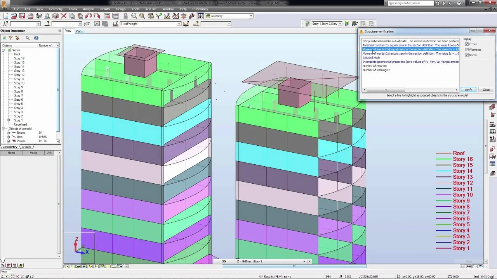Collapse the Stories tree node
This screenshot has width=497, height=279.
pos(3,50)
